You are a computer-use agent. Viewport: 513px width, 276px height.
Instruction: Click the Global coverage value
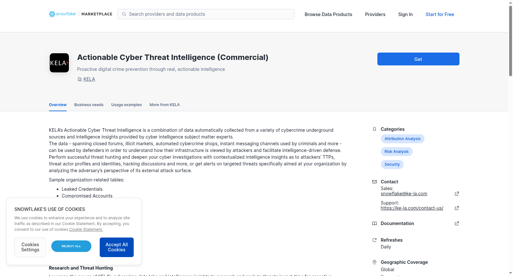[x=387, y=270]
